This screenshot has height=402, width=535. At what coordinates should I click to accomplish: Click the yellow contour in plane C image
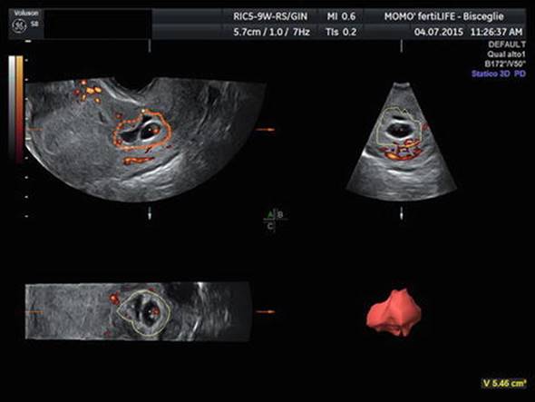point(143,312)
